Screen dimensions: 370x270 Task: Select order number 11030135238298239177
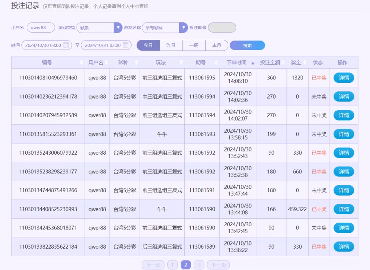48,172
